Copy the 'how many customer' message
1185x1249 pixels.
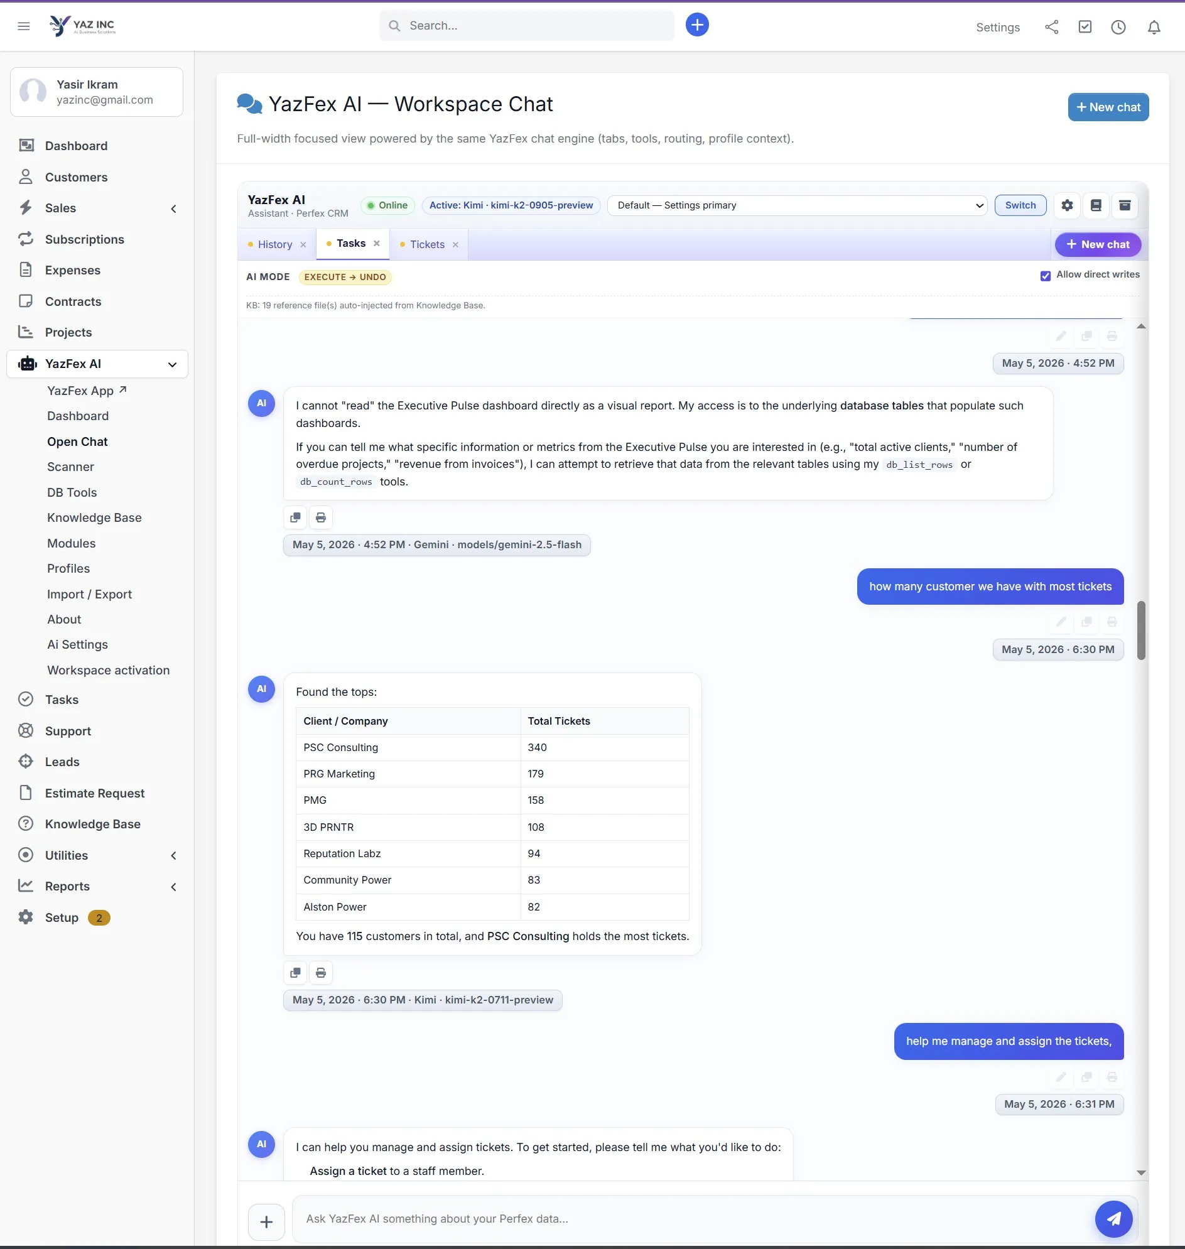(x=1086, y=622)
